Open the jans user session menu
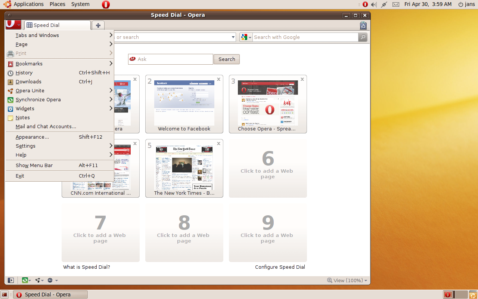 (466, 4)
